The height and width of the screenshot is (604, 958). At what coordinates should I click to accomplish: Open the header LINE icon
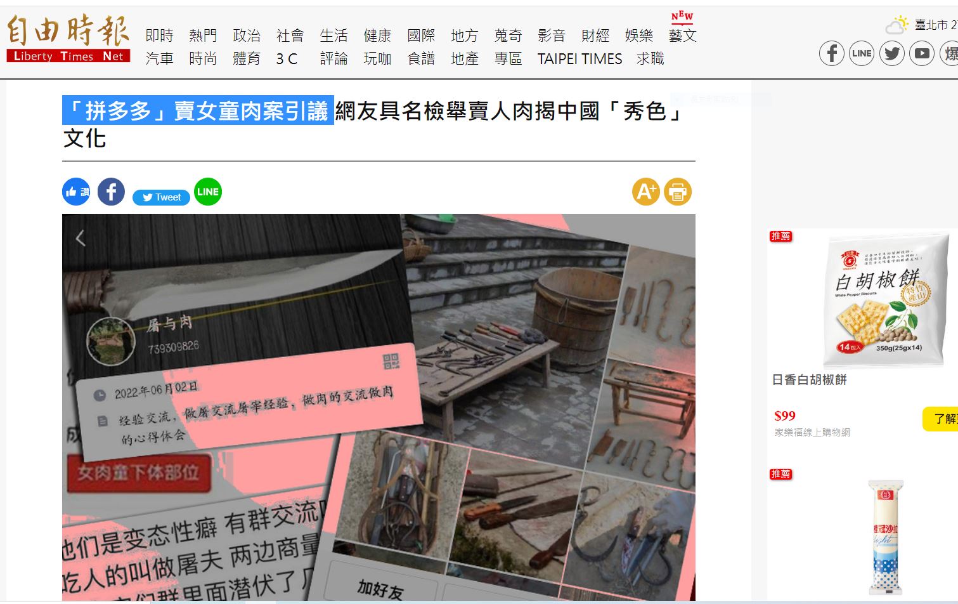coord(861,53)
